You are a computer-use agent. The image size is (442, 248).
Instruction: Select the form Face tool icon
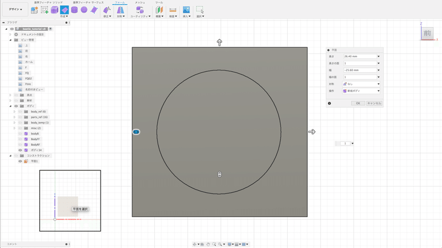94,10
